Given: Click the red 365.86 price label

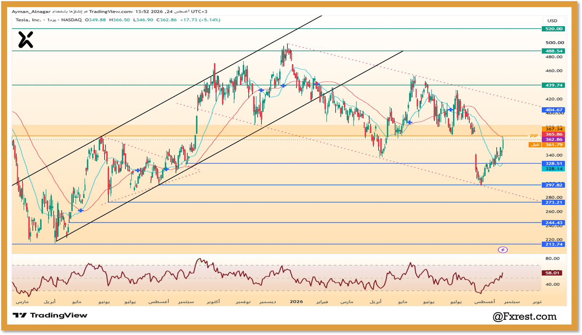Looking at the screenshot, I should pos(554,134).
